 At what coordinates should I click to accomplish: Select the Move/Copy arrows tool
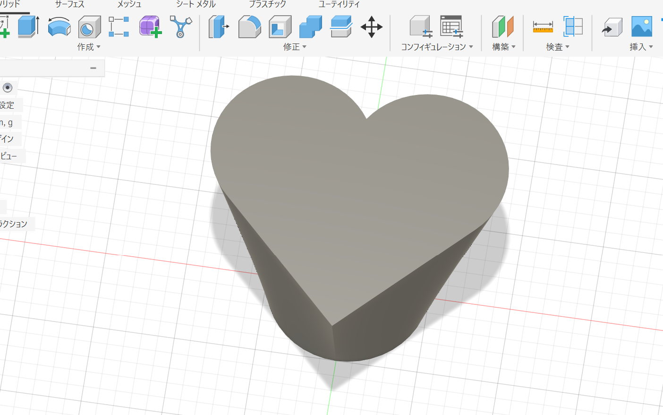372,27
